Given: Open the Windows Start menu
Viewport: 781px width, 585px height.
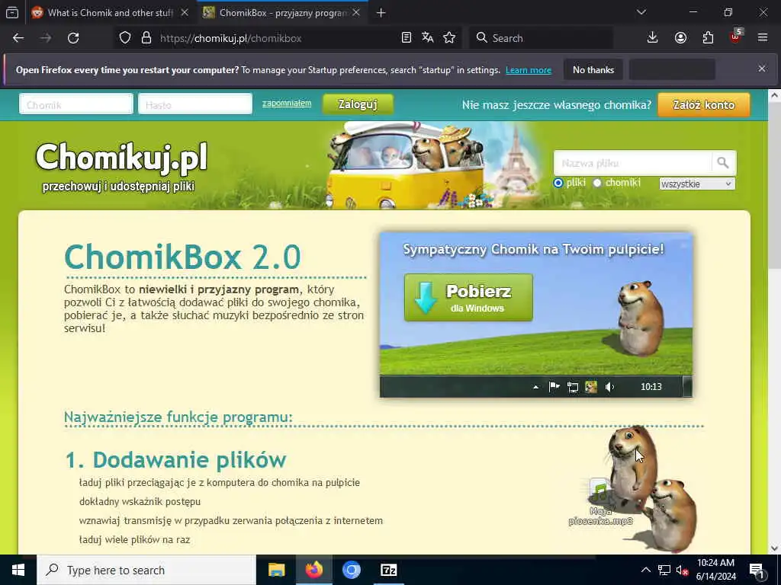Looking at the screenshot, I should coord(18,570).
